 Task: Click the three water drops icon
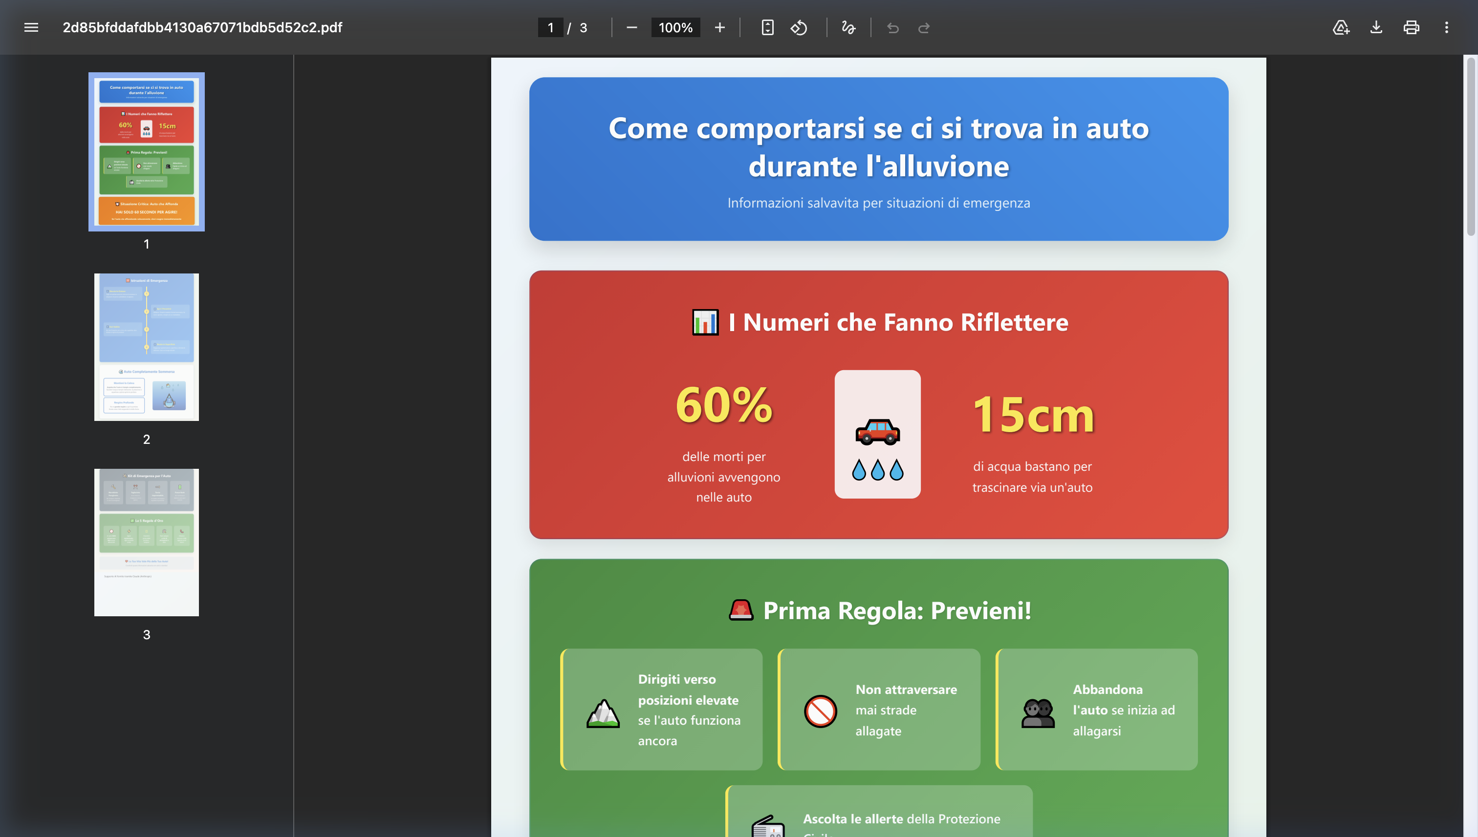(x=877, y=470)
